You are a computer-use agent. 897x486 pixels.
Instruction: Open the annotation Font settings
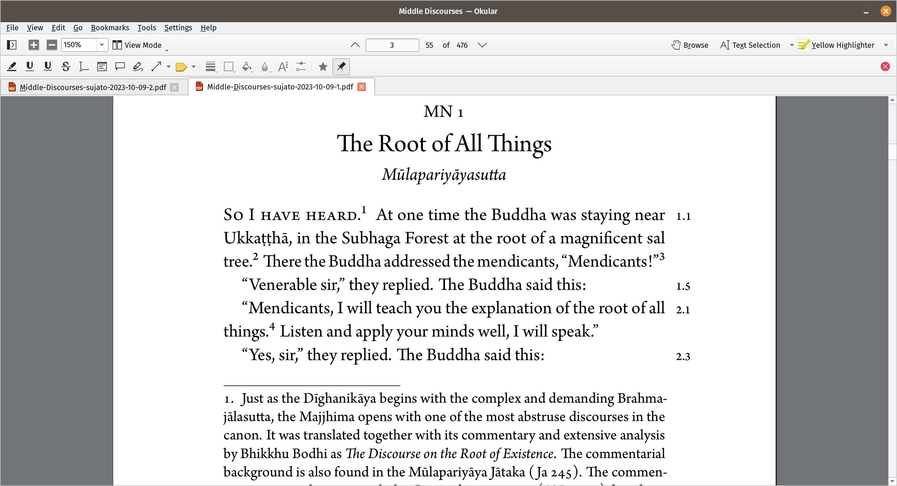283,66
